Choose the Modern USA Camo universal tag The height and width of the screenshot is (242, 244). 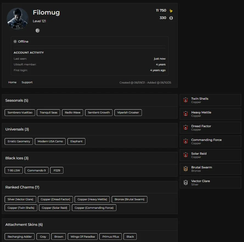50,141
